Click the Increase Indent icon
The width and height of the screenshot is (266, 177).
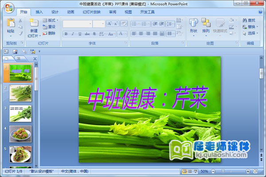coord(161,24)
